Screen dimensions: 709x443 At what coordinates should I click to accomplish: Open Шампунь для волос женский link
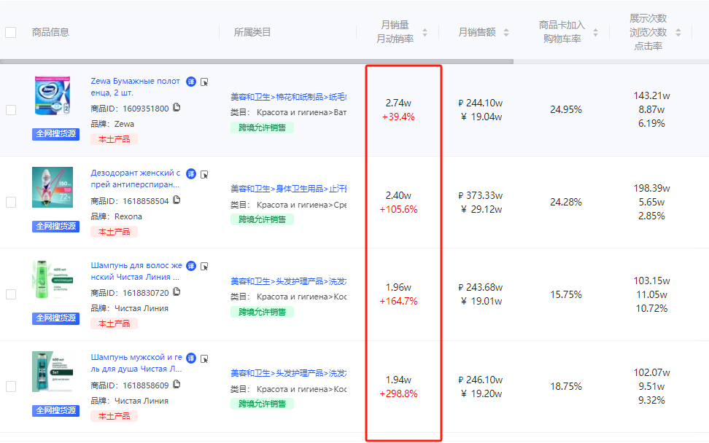click(136, 271)
